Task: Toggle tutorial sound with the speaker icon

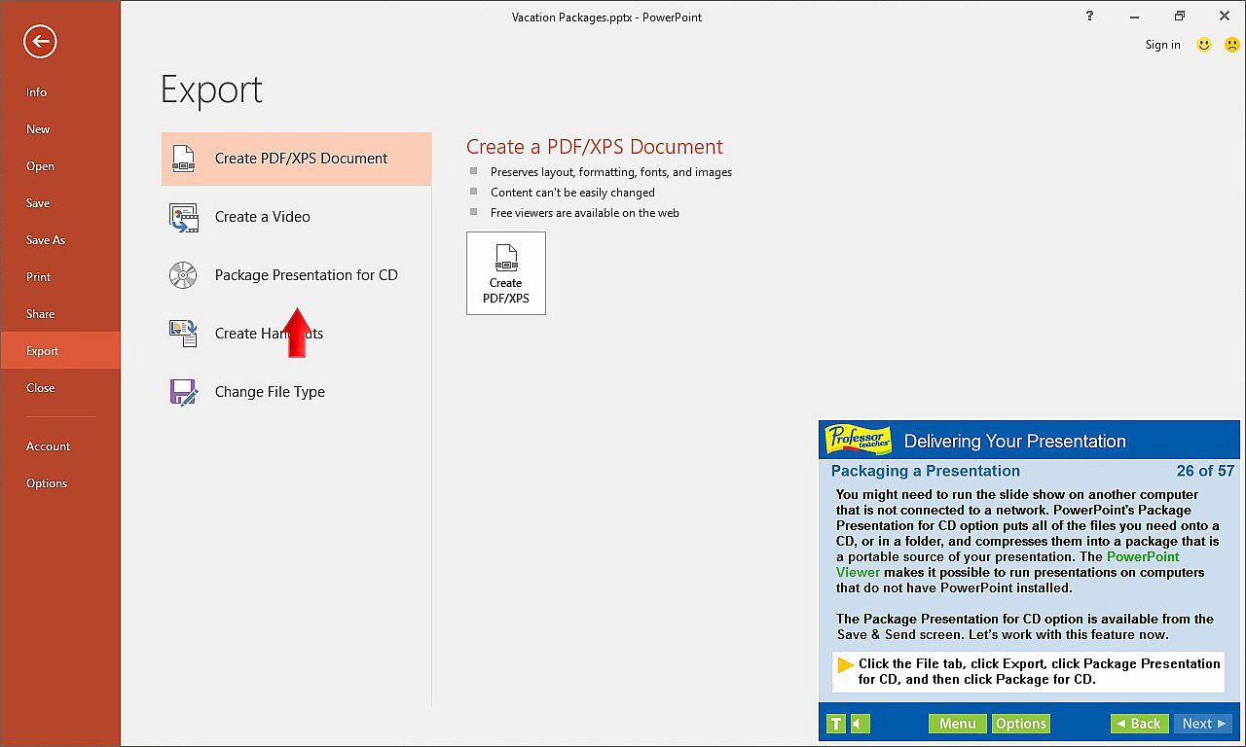Action: click(861, 724)
